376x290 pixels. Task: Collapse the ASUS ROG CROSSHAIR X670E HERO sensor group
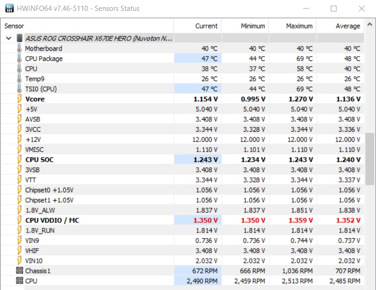click(x=9, y=38)
